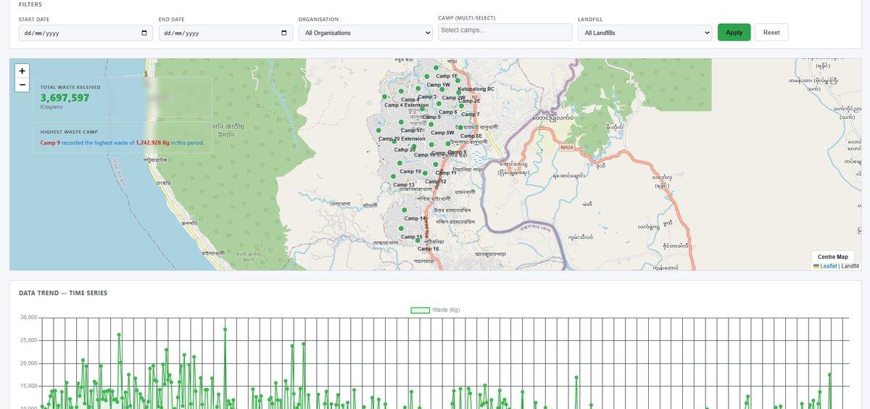Open calendar picker in End Date field
The height and width of the screenshot is (409, 870).
tap(283, 33)
